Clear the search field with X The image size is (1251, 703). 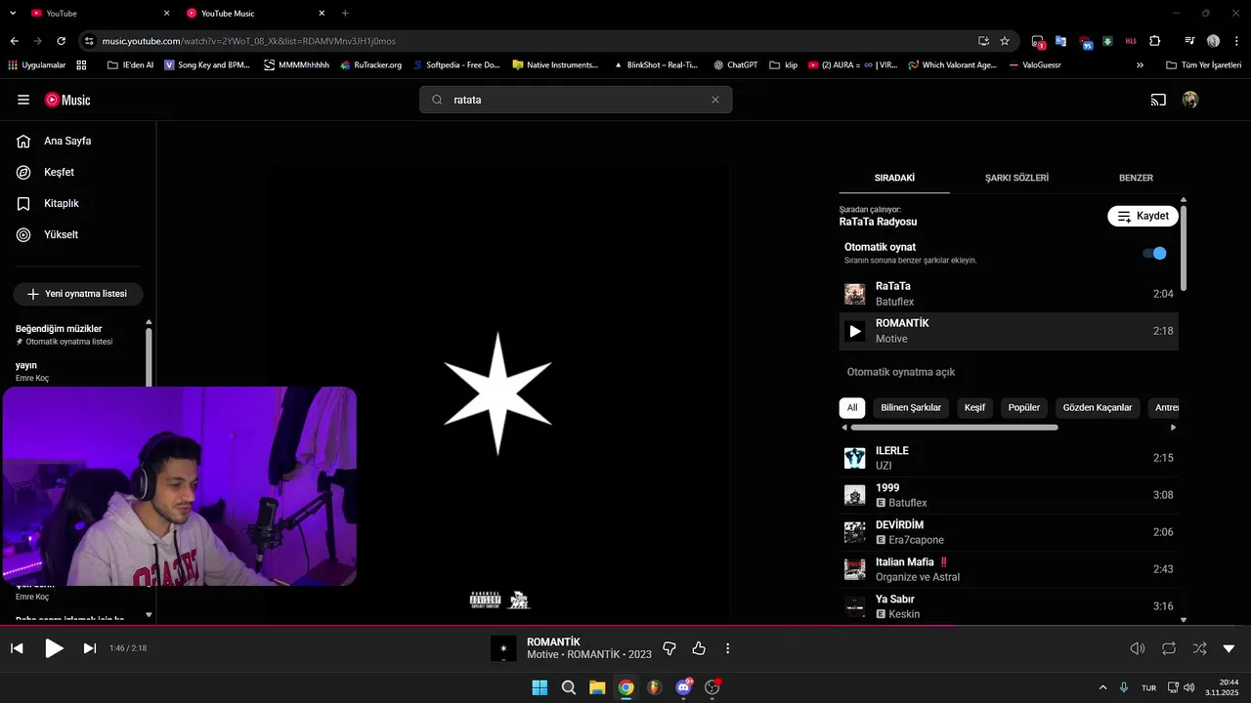point(714,100)
